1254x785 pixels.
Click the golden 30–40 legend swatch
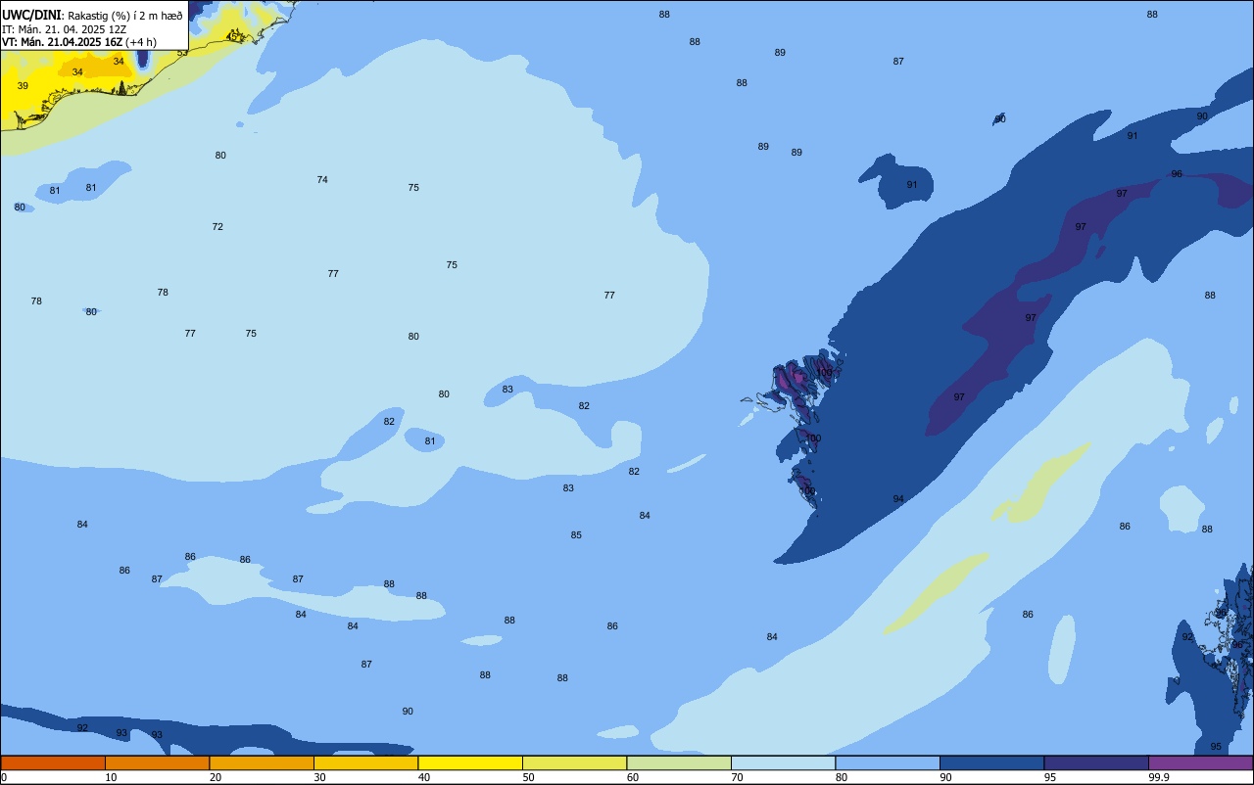tap(365, 762)
